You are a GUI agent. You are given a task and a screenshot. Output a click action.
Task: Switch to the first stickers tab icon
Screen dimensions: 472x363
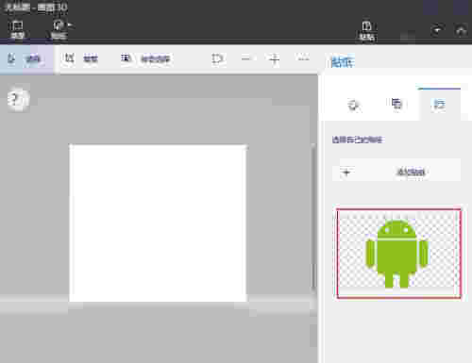point(353,105)
